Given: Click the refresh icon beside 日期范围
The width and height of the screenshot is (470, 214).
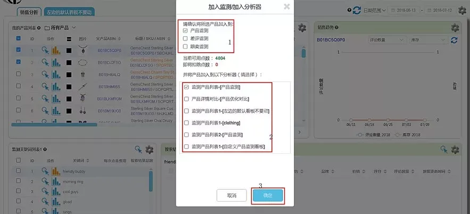Looking at the screenshot, I should 357,10.
